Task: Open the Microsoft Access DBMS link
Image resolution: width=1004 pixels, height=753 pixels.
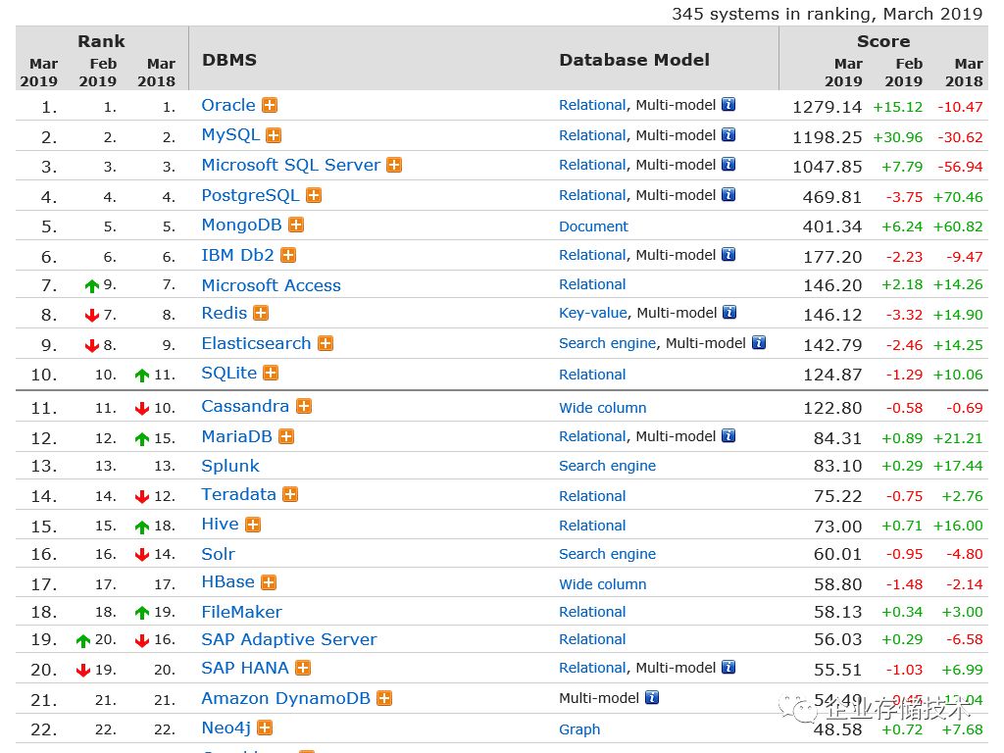Action: pyautogui.click(x=271, y=285)
